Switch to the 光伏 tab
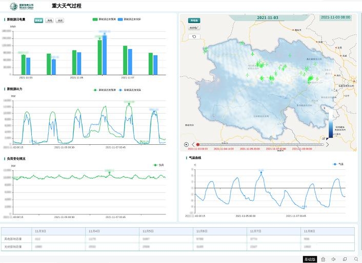362x263 pixels. (60, 20)
